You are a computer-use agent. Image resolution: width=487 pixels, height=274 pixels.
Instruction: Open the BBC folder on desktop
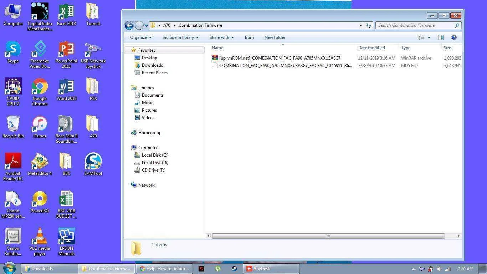point(66,164)
